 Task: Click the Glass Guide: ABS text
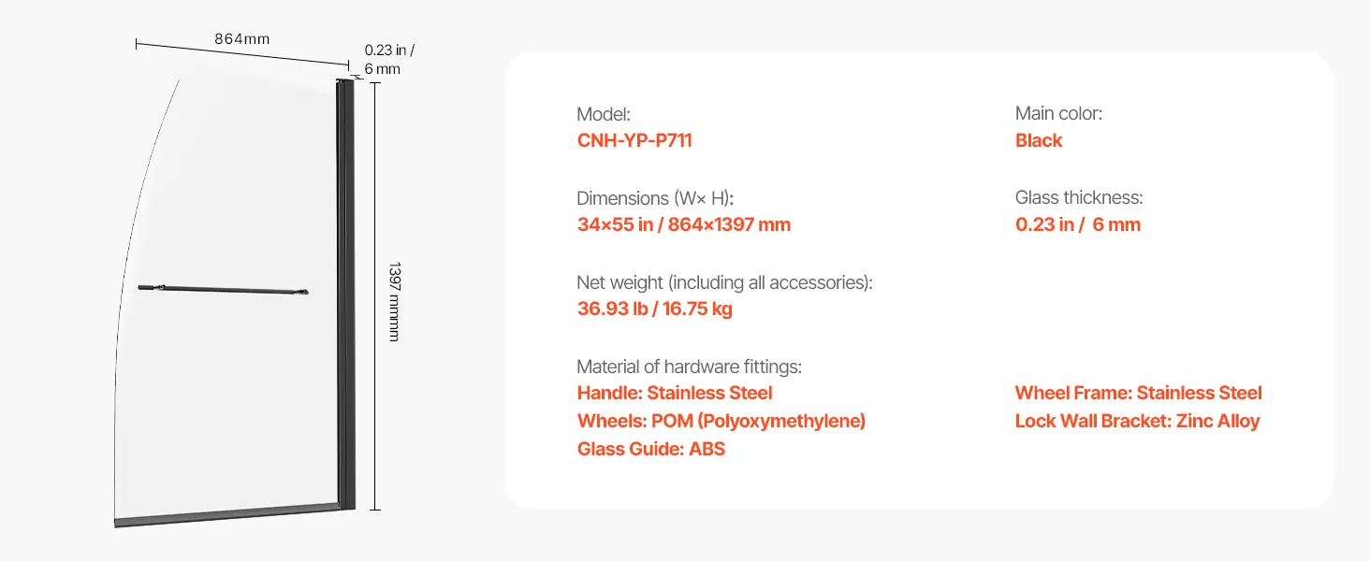coord(650,450)
